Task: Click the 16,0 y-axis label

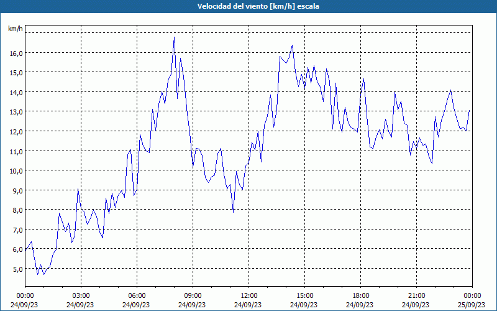Action: [16, 53]
